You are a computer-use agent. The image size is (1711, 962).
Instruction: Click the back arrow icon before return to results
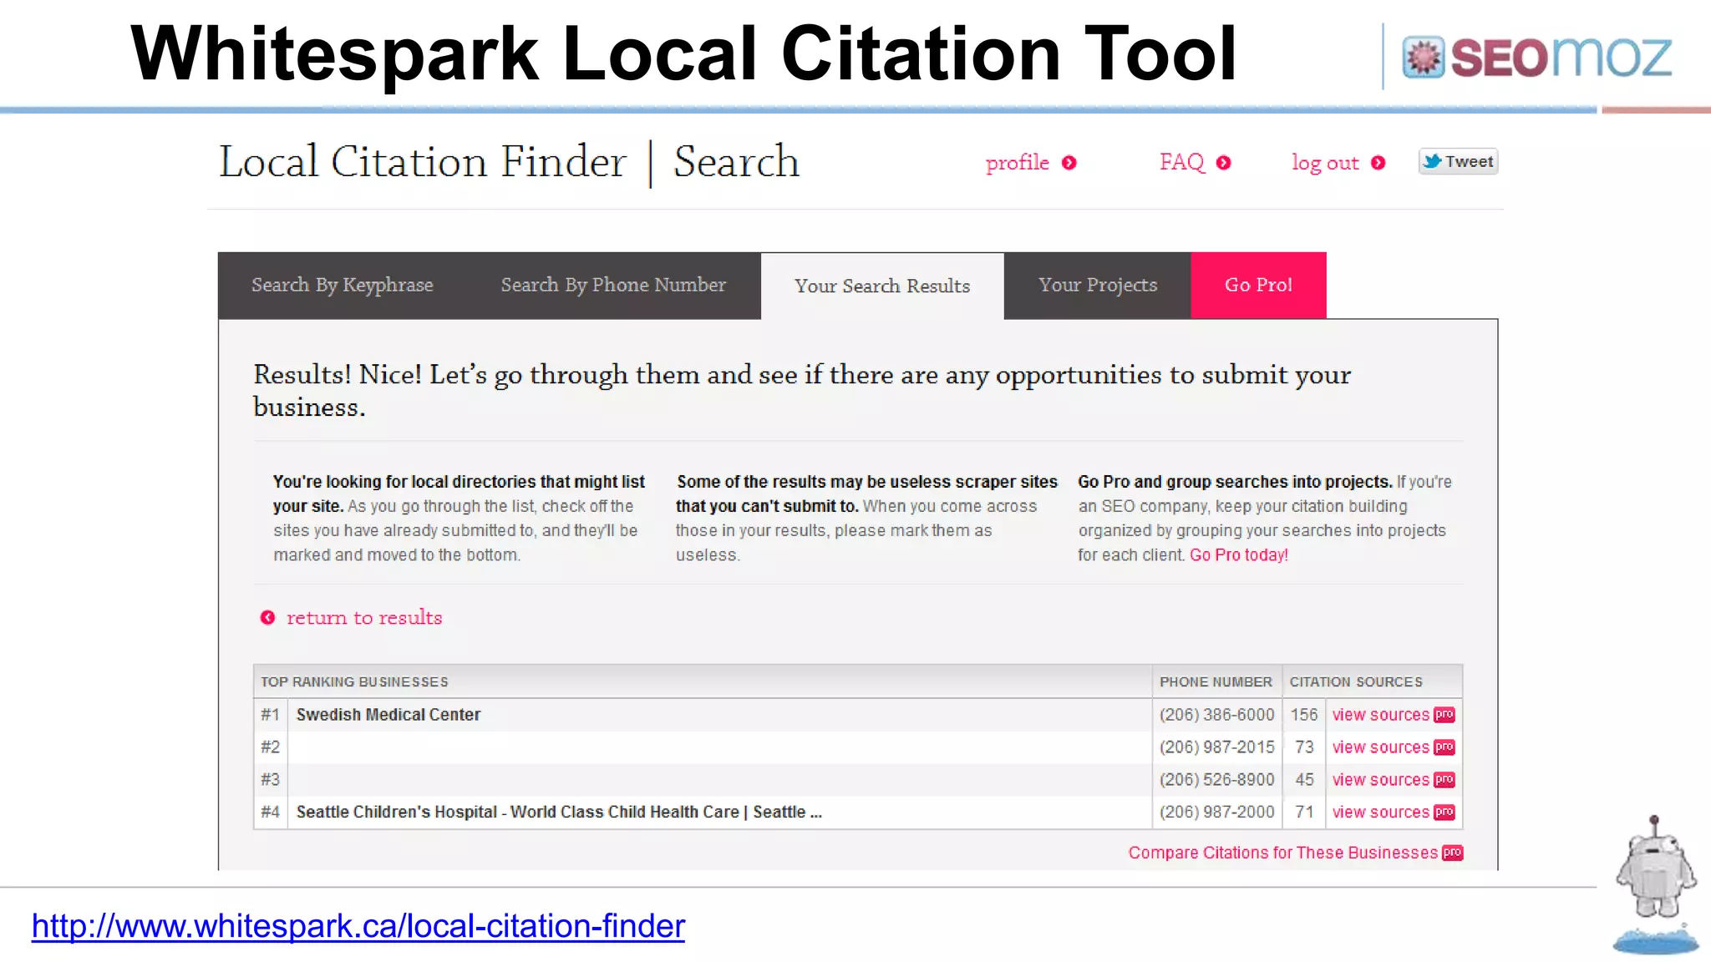tap(267, 617)
